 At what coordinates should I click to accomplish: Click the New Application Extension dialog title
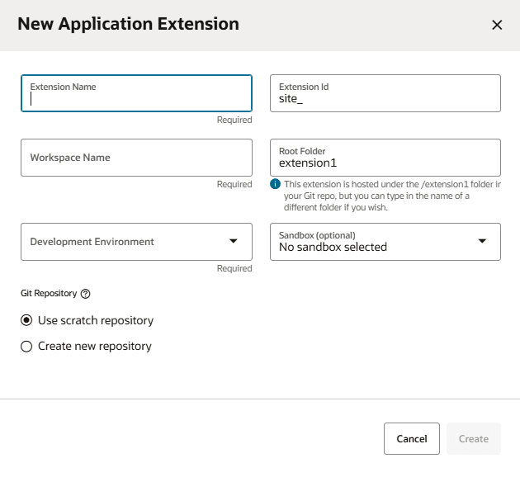click(x=129, y=24)
